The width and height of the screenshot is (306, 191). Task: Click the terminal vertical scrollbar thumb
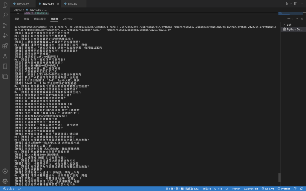point(279,178)
